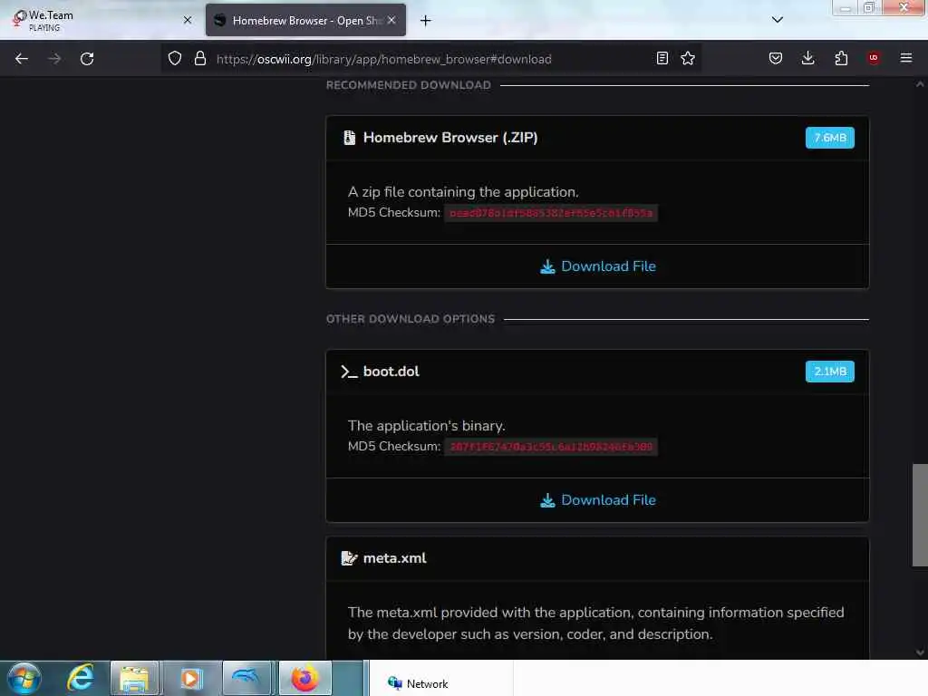Go back to the previous page
The image size is (928, 696).
point(22,59)
